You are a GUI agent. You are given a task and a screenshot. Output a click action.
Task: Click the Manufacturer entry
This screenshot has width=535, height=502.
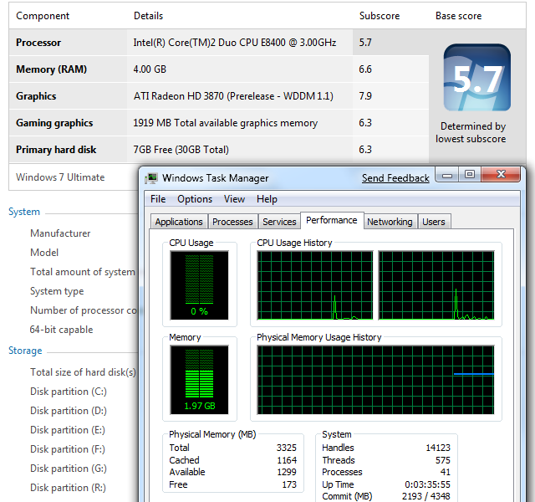click(x=60, y=233)
